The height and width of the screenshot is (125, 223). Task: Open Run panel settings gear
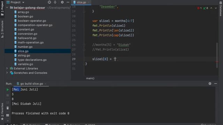click(210, 84)
